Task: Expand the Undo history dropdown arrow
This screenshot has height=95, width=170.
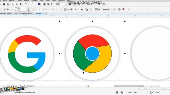Action: point(29,4)
